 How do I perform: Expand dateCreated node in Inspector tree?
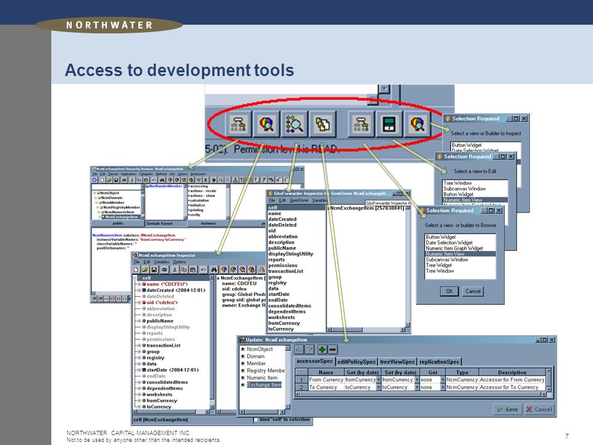[x=139, y=290]
